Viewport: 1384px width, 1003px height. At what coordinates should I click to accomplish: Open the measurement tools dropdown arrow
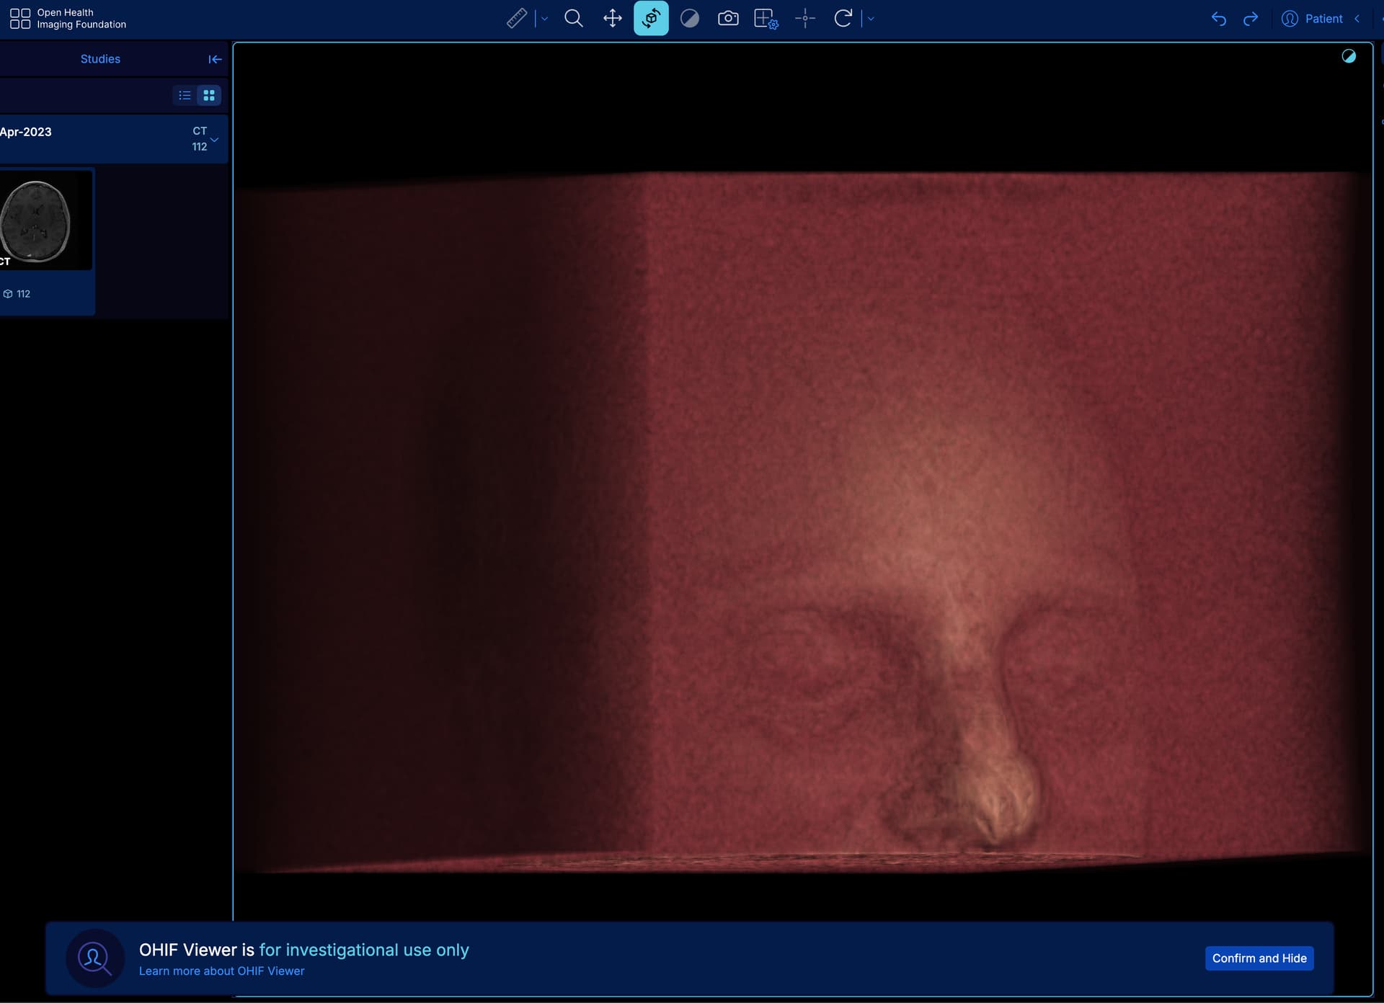545,19
